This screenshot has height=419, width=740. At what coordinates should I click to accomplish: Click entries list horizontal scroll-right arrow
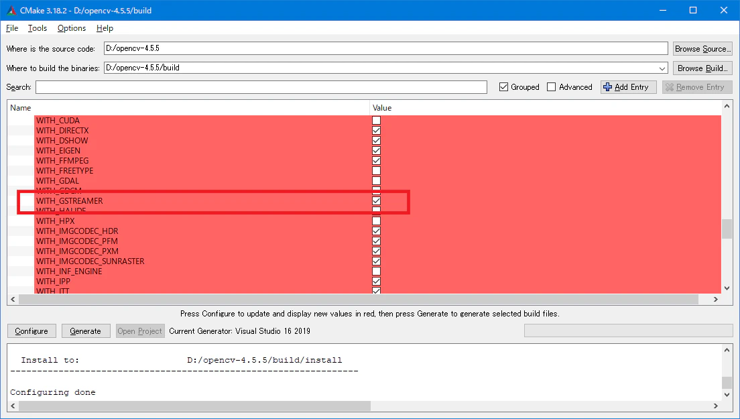[x=715, y=299]
